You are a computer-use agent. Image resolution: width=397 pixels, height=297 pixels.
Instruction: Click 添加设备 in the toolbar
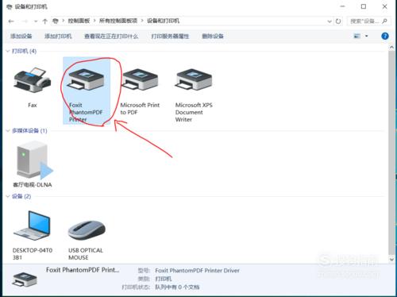[x=21, y=36]
